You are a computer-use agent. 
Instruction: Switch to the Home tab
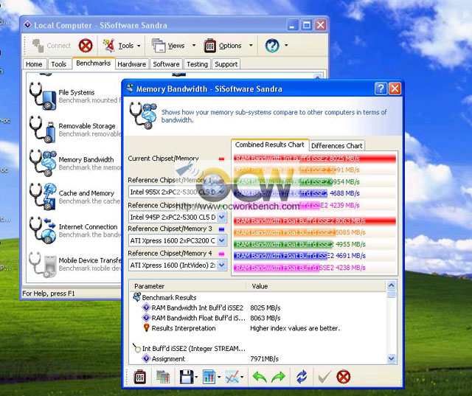pyautogui.click(x=35, y=64)
